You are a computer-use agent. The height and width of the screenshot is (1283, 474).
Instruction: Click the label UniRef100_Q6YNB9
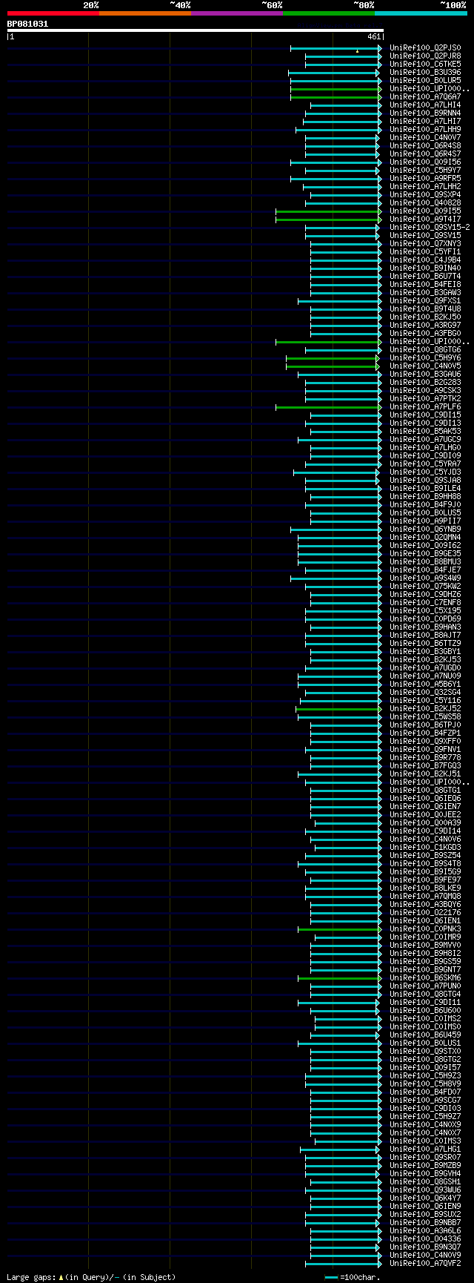coord(425,529)
